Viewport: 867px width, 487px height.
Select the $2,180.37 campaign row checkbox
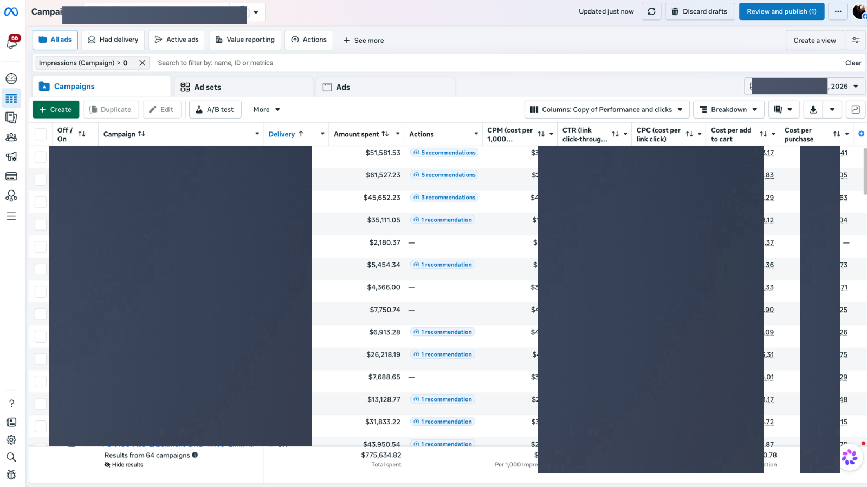(41, 247)
